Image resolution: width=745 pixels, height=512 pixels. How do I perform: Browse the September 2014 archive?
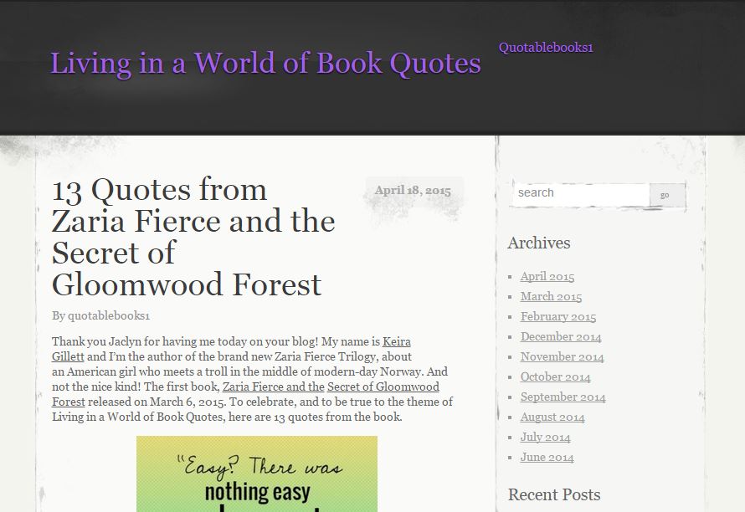(x=563, y=397)
